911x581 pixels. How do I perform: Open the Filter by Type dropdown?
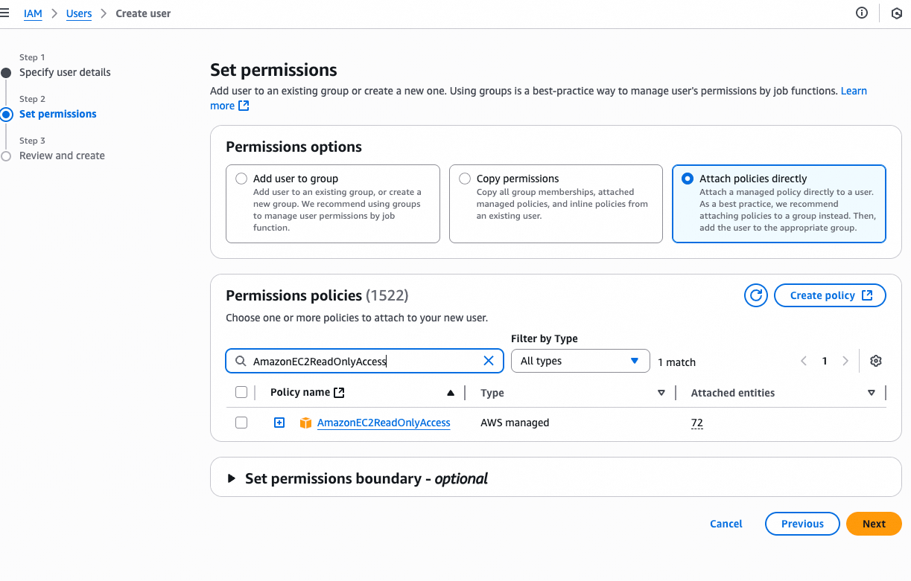click(580, 361)
